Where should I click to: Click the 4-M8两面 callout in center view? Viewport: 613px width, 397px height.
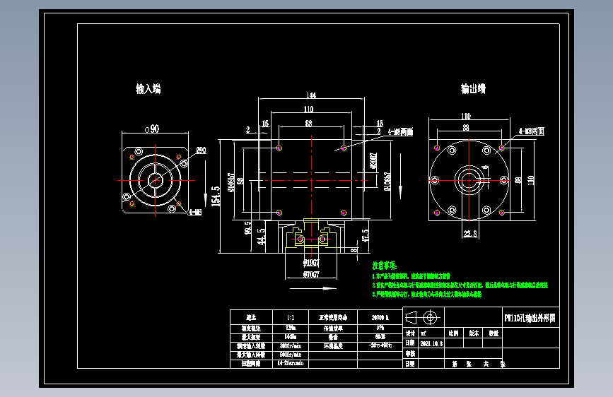pyautogui.click(x=400, y=131)
